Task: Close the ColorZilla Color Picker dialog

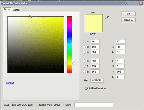Action: coord(141,3)
